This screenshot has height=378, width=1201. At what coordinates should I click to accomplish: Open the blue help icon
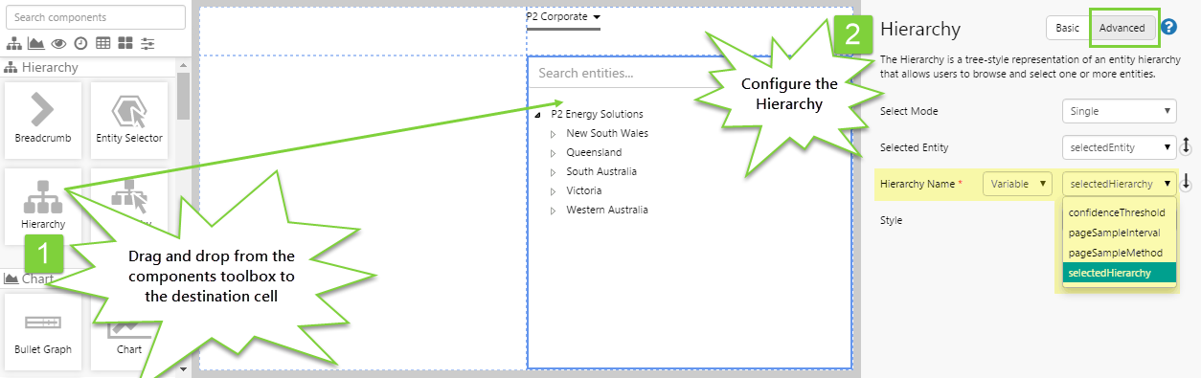[1168, 27]
